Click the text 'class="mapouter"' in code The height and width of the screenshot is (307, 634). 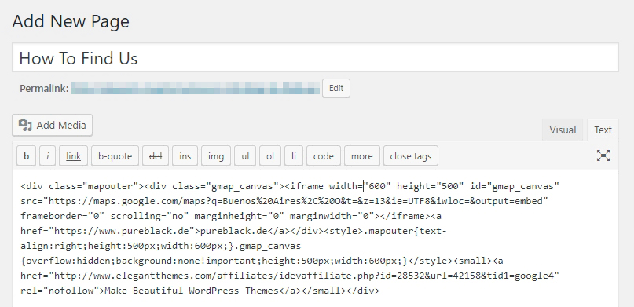click(93, 186)
